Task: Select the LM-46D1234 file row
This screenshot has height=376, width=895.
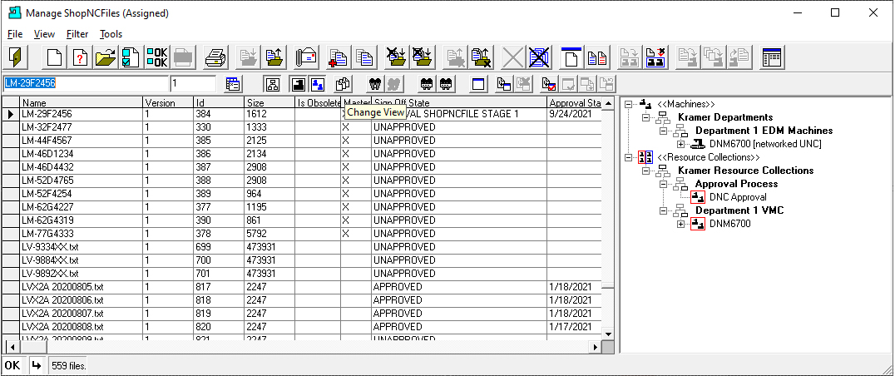Action: click(x=301, y=154)
